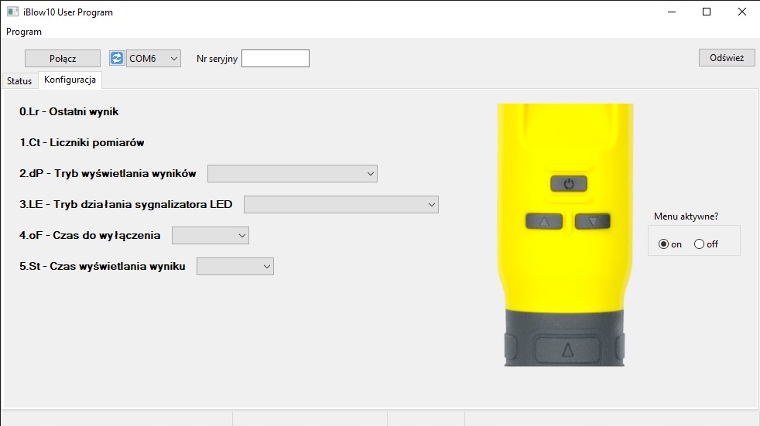This screenshot has height=426, width=760.
Task: Click the down arrow button on device image
Action: [x=593, y=221]
